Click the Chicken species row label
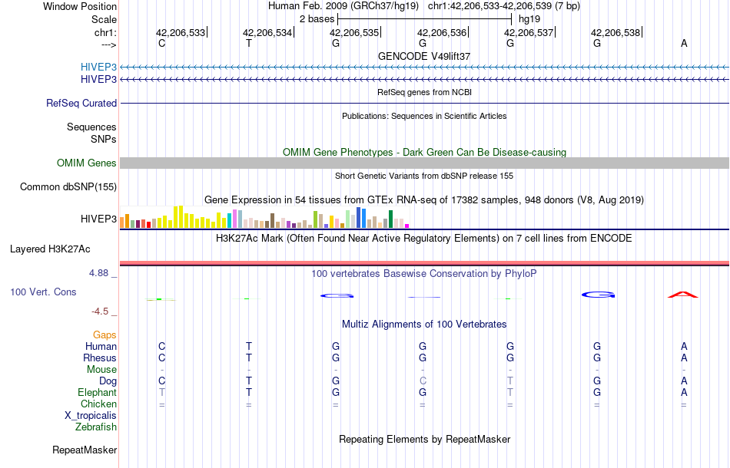Screen dimensions: 730x468 tap(98, 404)
